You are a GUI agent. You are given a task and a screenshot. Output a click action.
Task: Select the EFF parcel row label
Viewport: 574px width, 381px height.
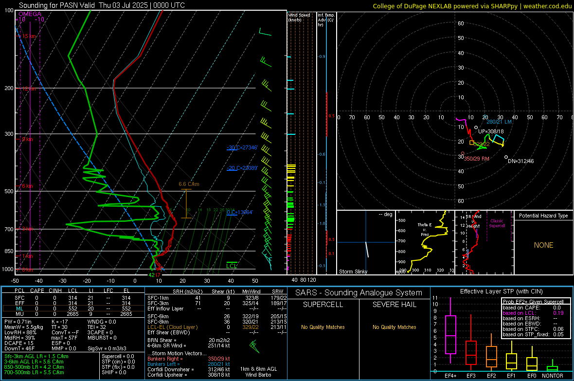click(x=19, y=303)
